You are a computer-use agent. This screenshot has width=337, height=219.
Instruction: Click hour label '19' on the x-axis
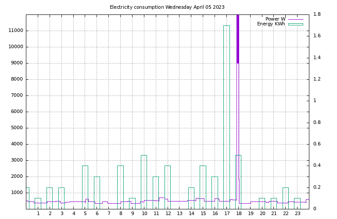(251, 213)
